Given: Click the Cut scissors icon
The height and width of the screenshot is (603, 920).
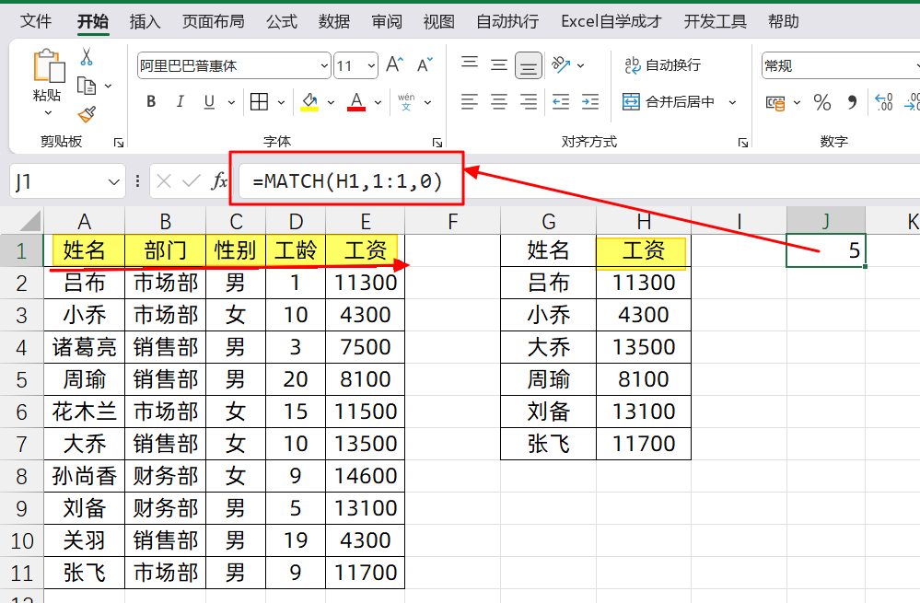Looking at the screenshot, I should pos(87,57).
